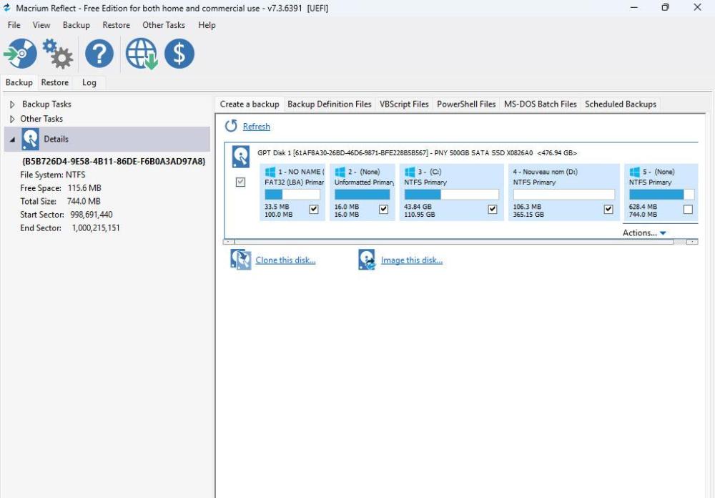
Task: Expand the Other Tasks tree node
Action: pyautogui.click(x=12, y=119)
